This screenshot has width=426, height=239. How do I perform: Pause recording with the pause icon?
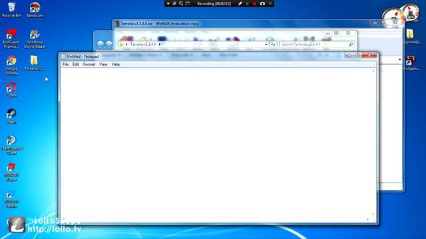tap(247, 3)
